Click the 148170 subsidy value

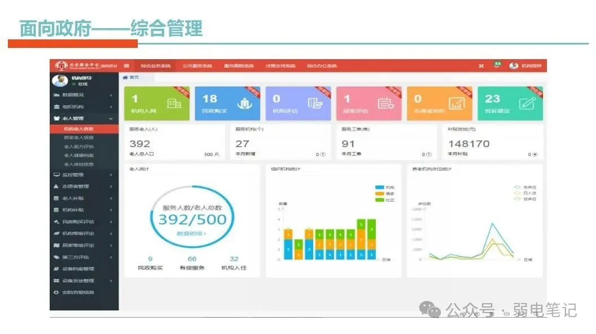[x=468, y=144]
